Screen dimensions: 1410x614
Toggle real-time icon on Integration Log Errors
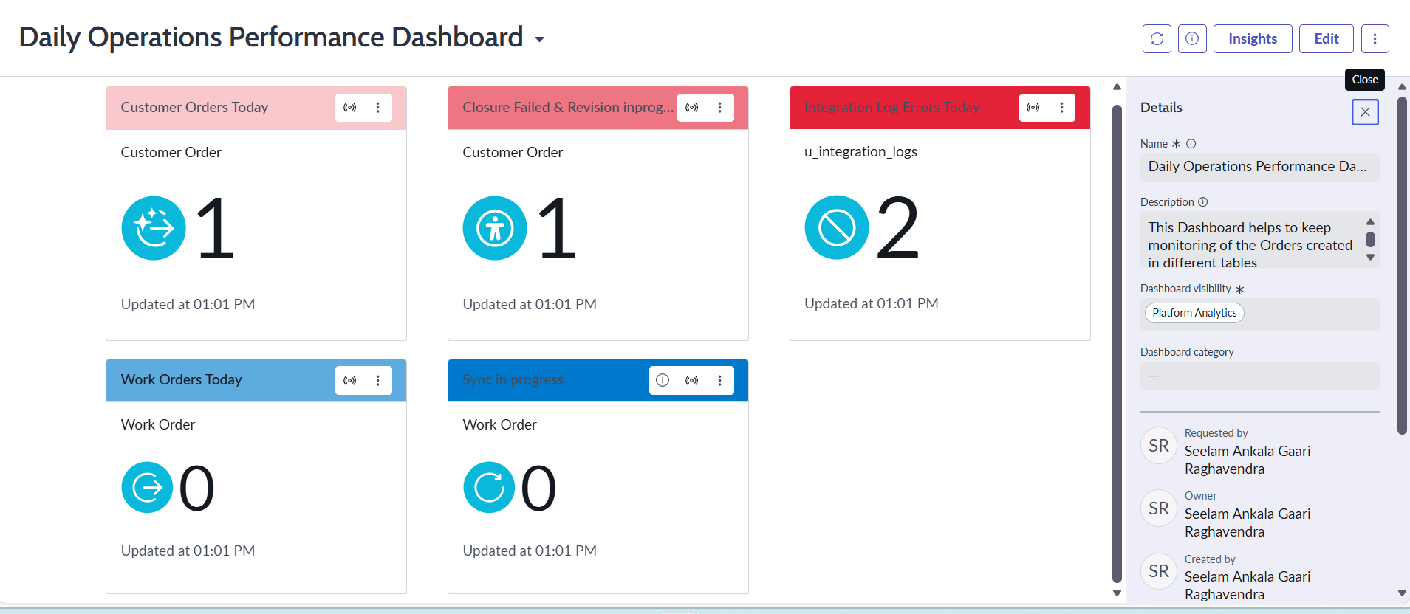click(x=1033, y=108)
